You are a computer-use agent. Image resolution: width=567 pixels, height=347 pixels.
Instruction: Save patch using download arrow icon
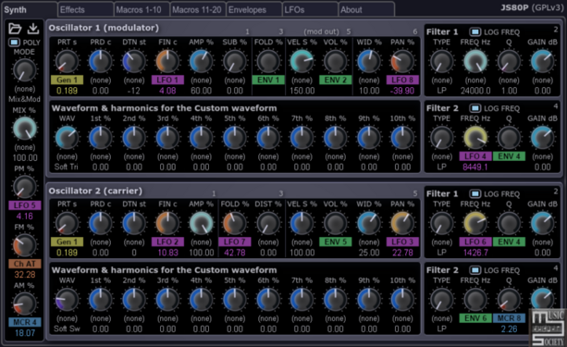pos(33,29)
